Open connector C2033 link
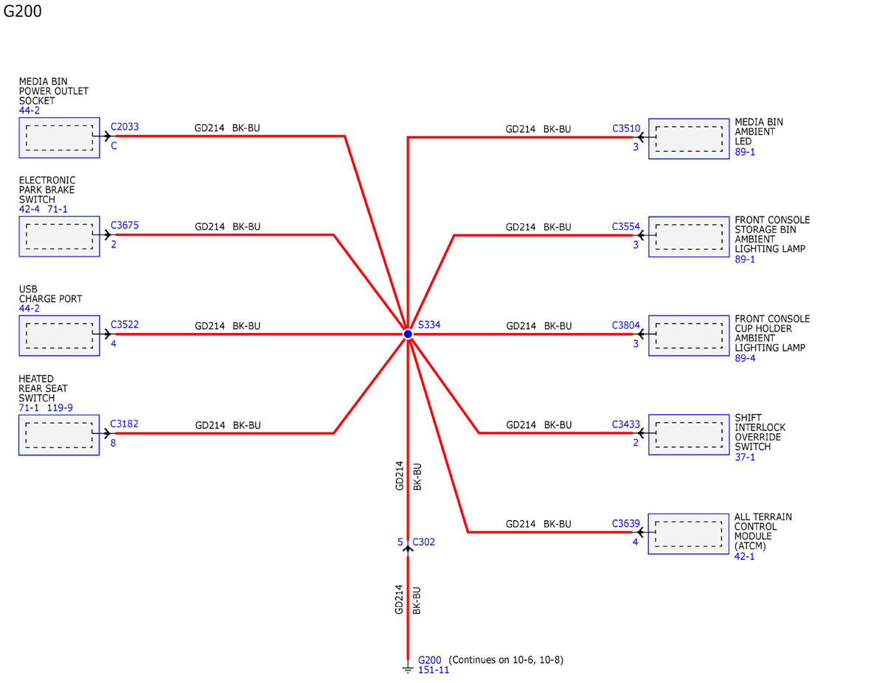This screenshot has width=885, height=683. tap(125, 127)
